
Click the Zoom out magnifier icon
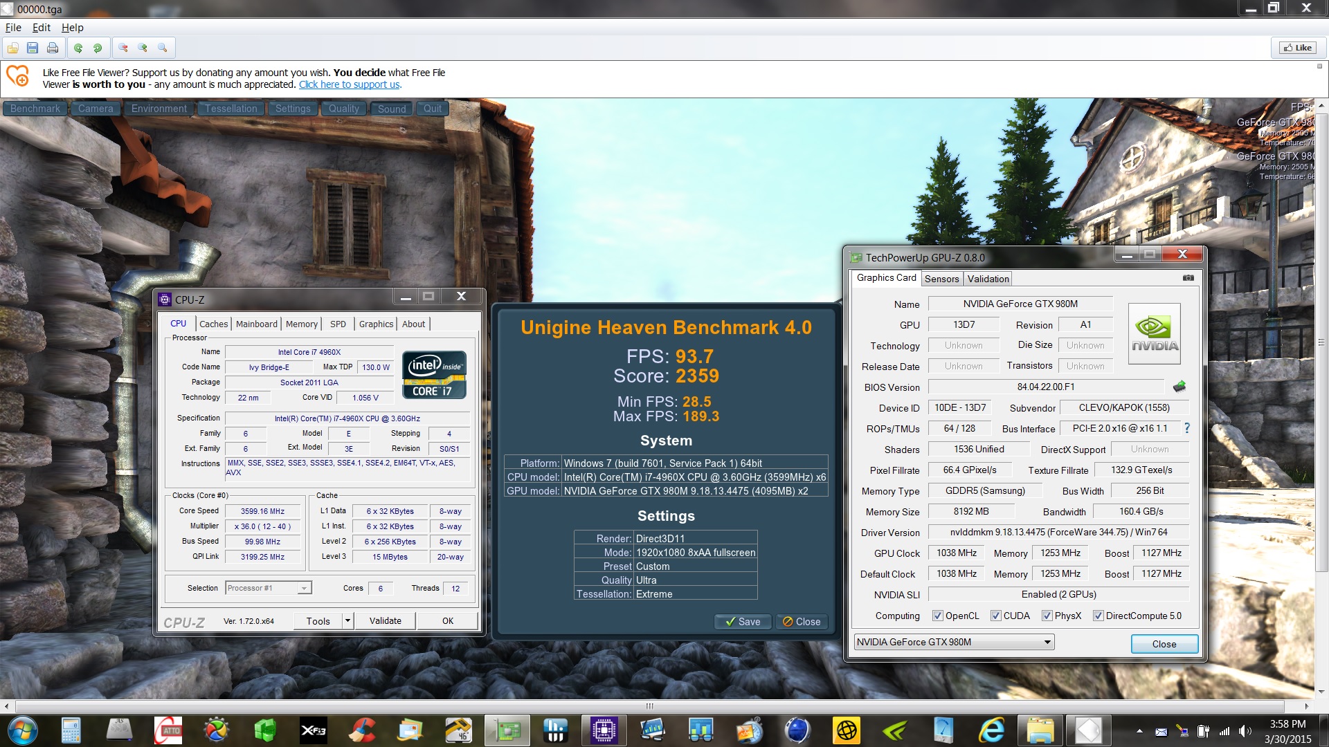click(123, 48)
